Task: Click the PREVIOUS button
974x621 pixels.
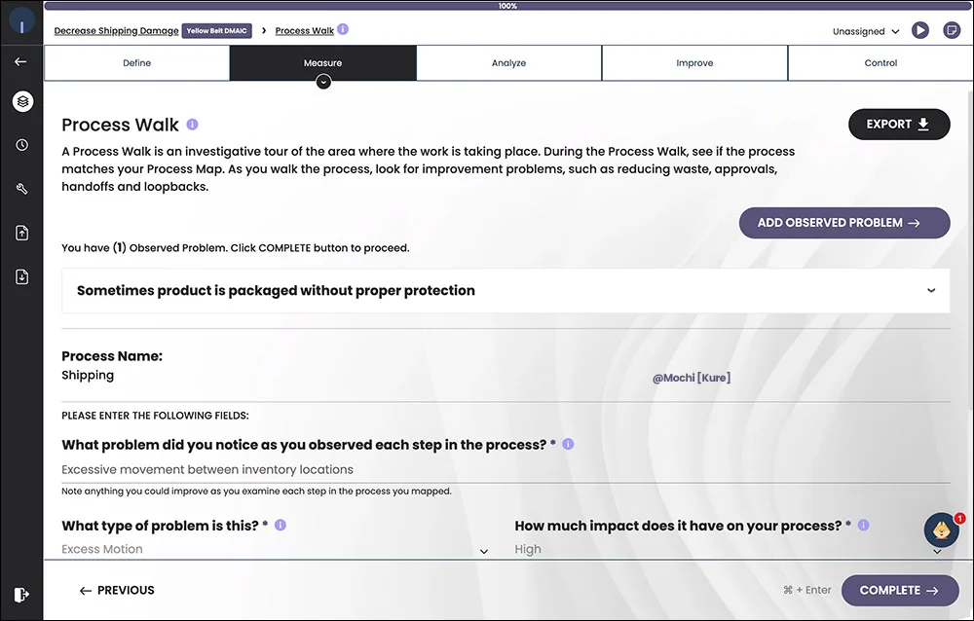Action: pos(117,591)
